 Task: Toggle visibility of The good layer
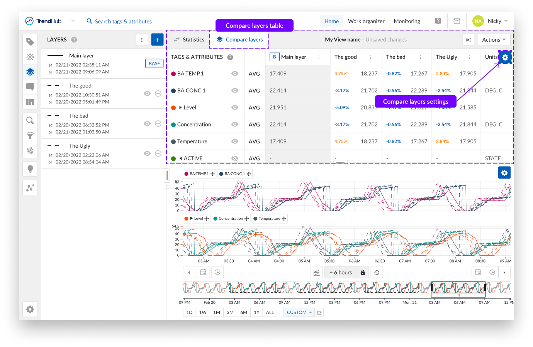point(147,94)
